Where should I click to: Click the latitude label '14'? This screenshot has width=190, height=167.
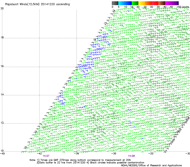click(2, 95)
